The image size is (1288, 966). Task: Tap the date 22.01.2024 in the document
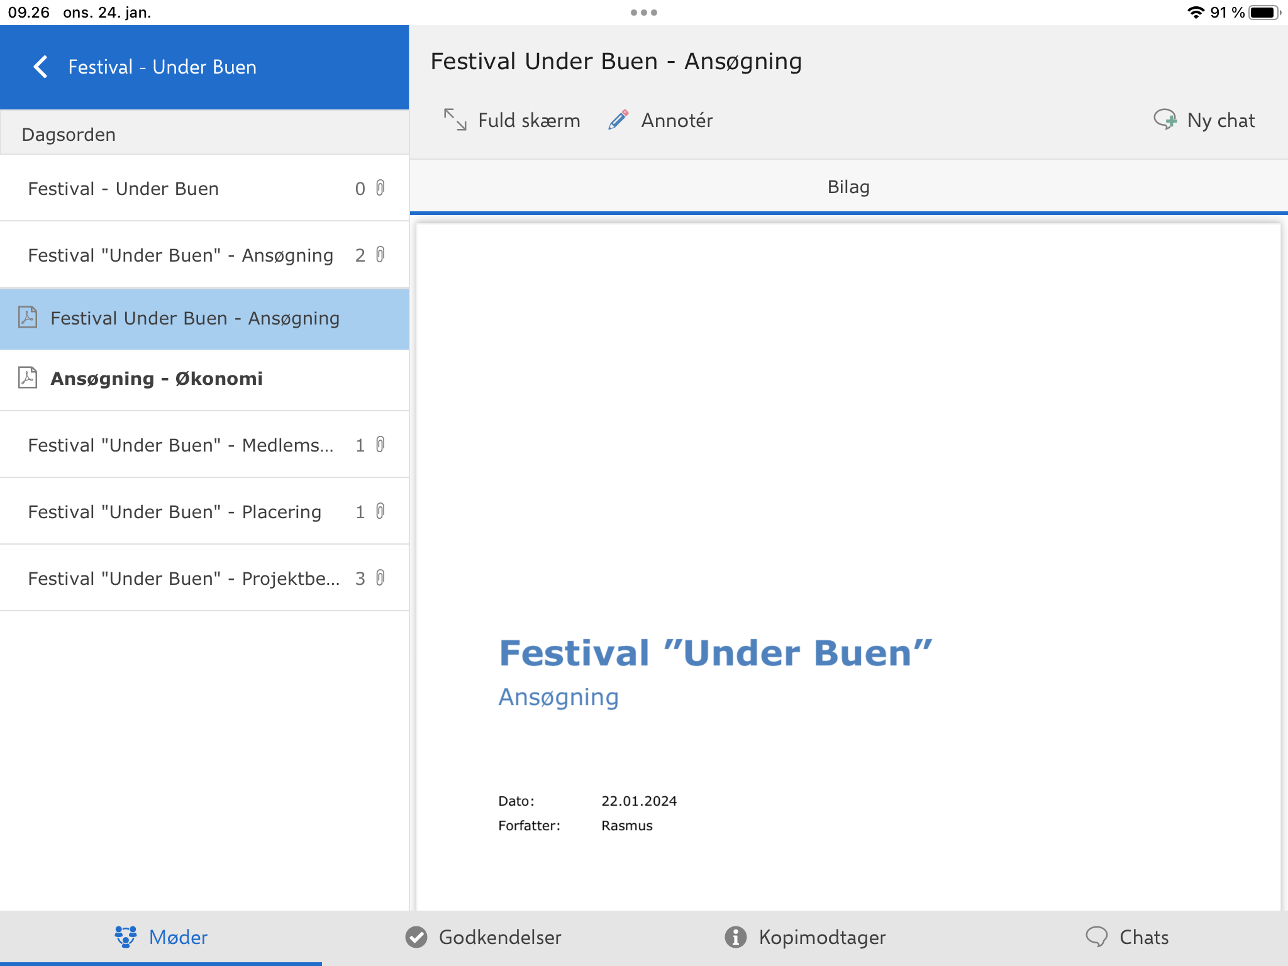coord(639,801)
